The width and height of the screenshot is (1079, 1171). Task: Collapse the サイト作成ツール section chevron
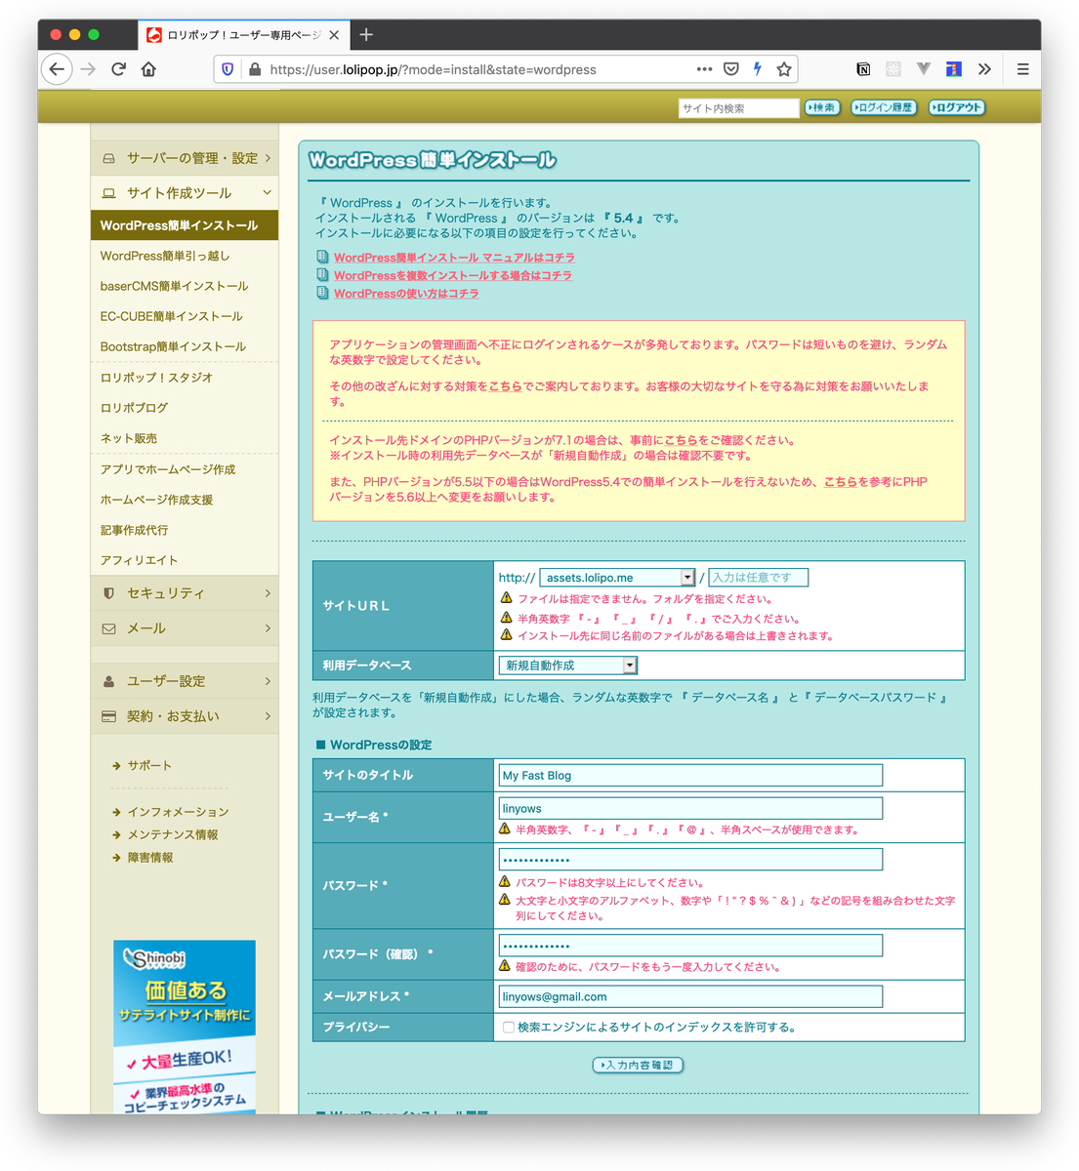266,192
